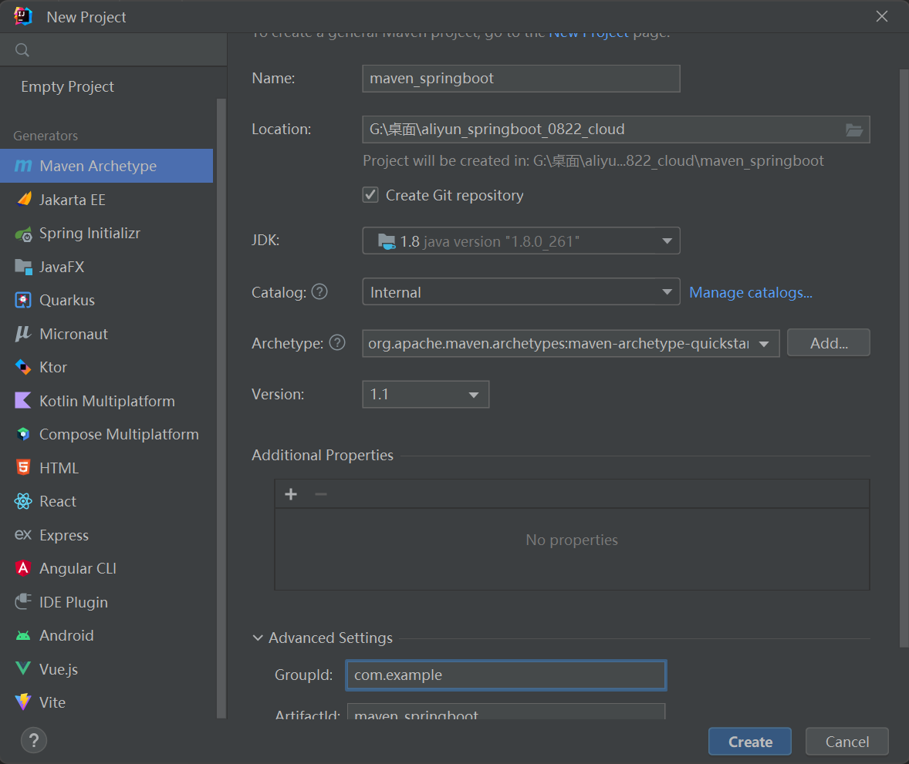Click the HTML5 shield icon

(23, 467)
